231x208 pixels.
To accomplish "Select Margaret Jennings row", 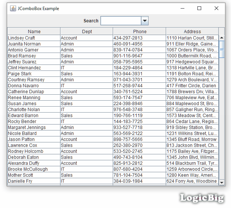I will [34, 127].
